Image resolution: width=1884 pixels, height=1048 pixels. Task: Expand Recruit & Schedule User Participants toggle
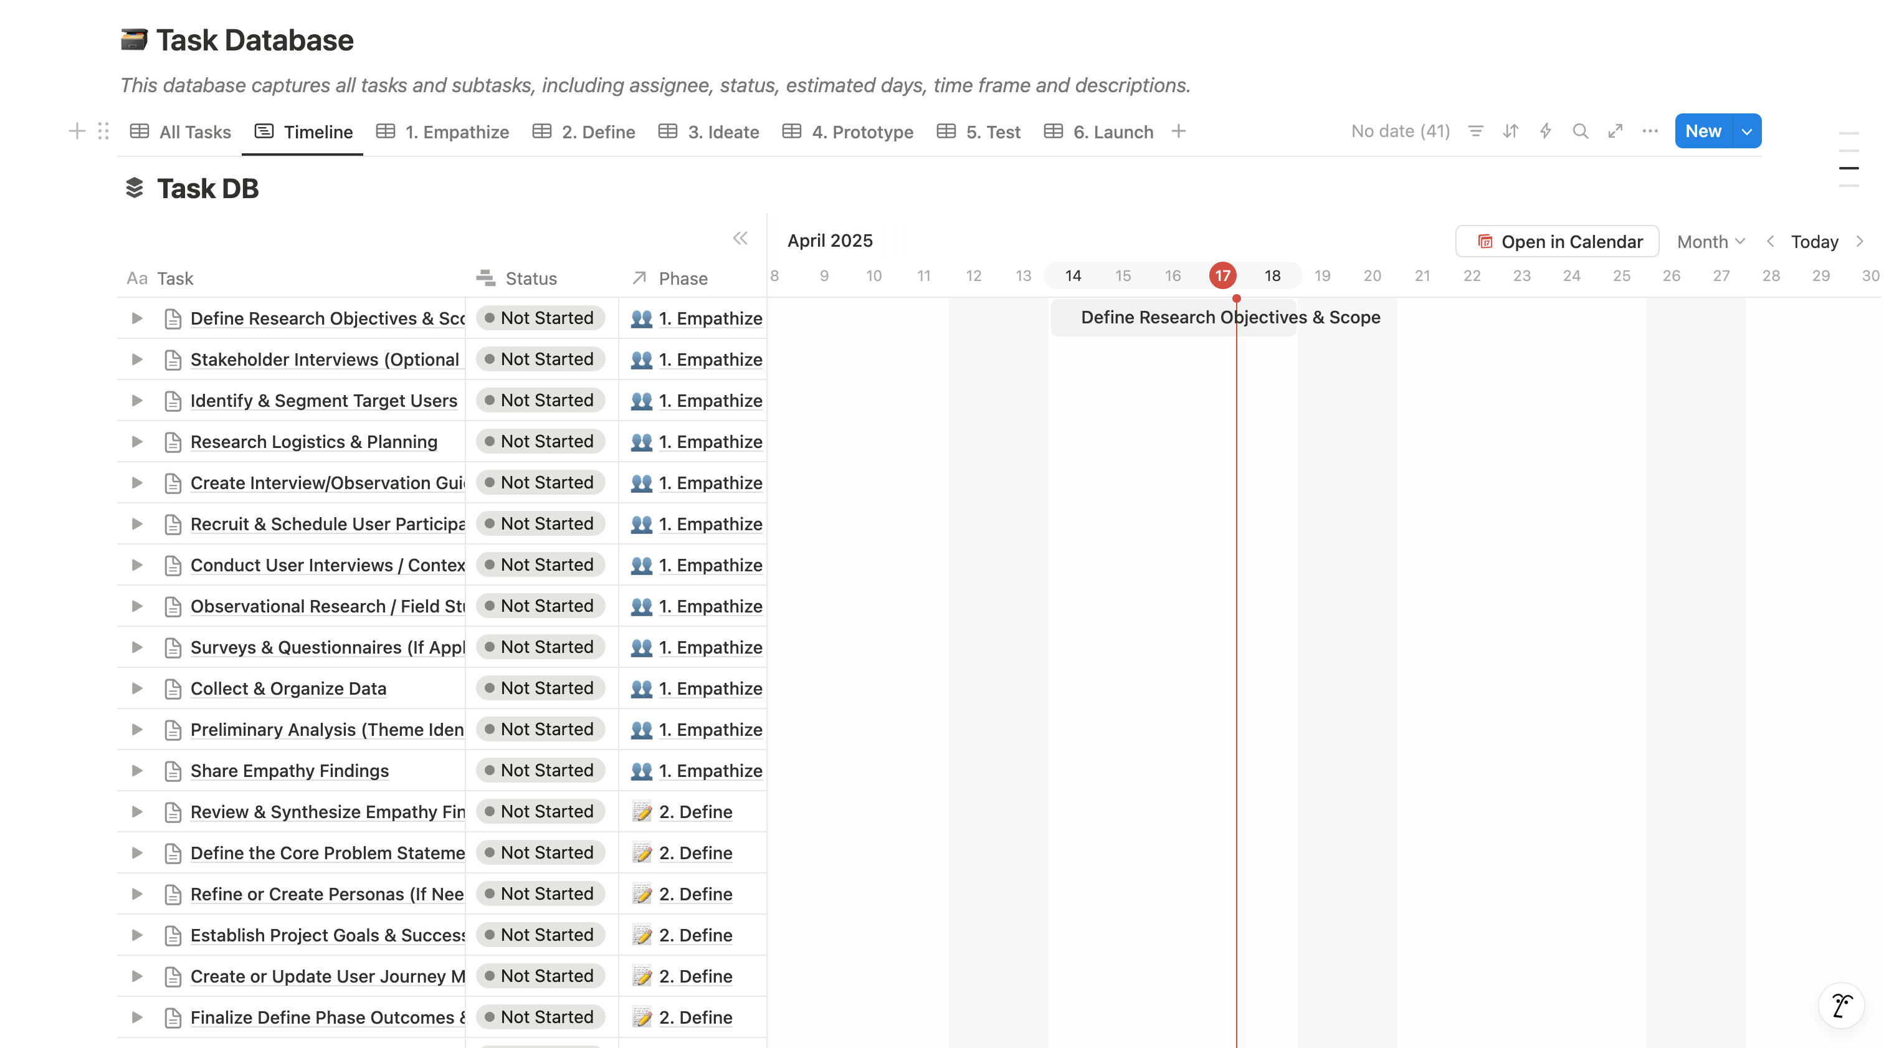(x=136, y=523)
